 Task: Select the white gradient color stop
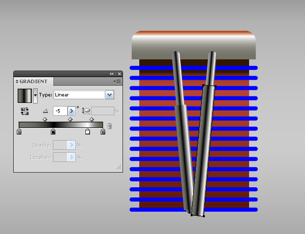coord(88,131)
